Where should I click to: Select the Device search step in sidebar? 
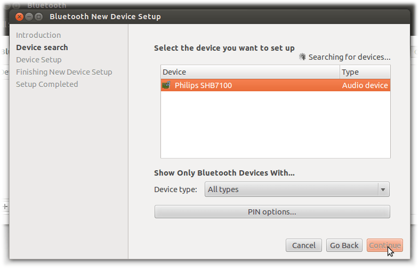click(x=42, y=48)
